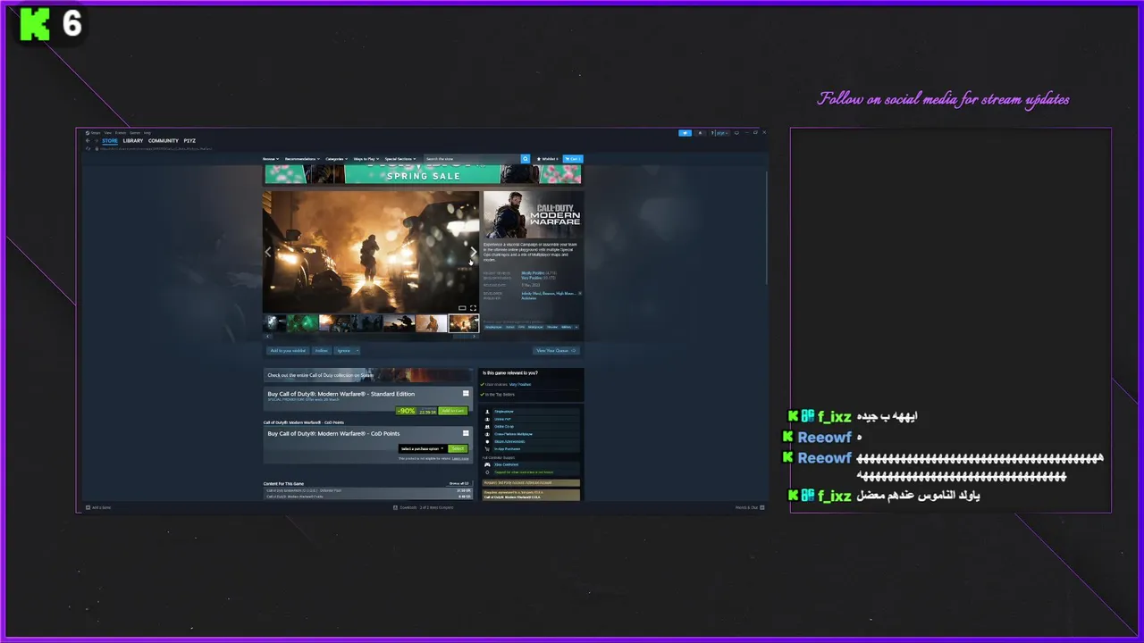This screenshot has height=643, width=1144.
Task: Open Downloads status in the Steam footer
Action: 423,507
